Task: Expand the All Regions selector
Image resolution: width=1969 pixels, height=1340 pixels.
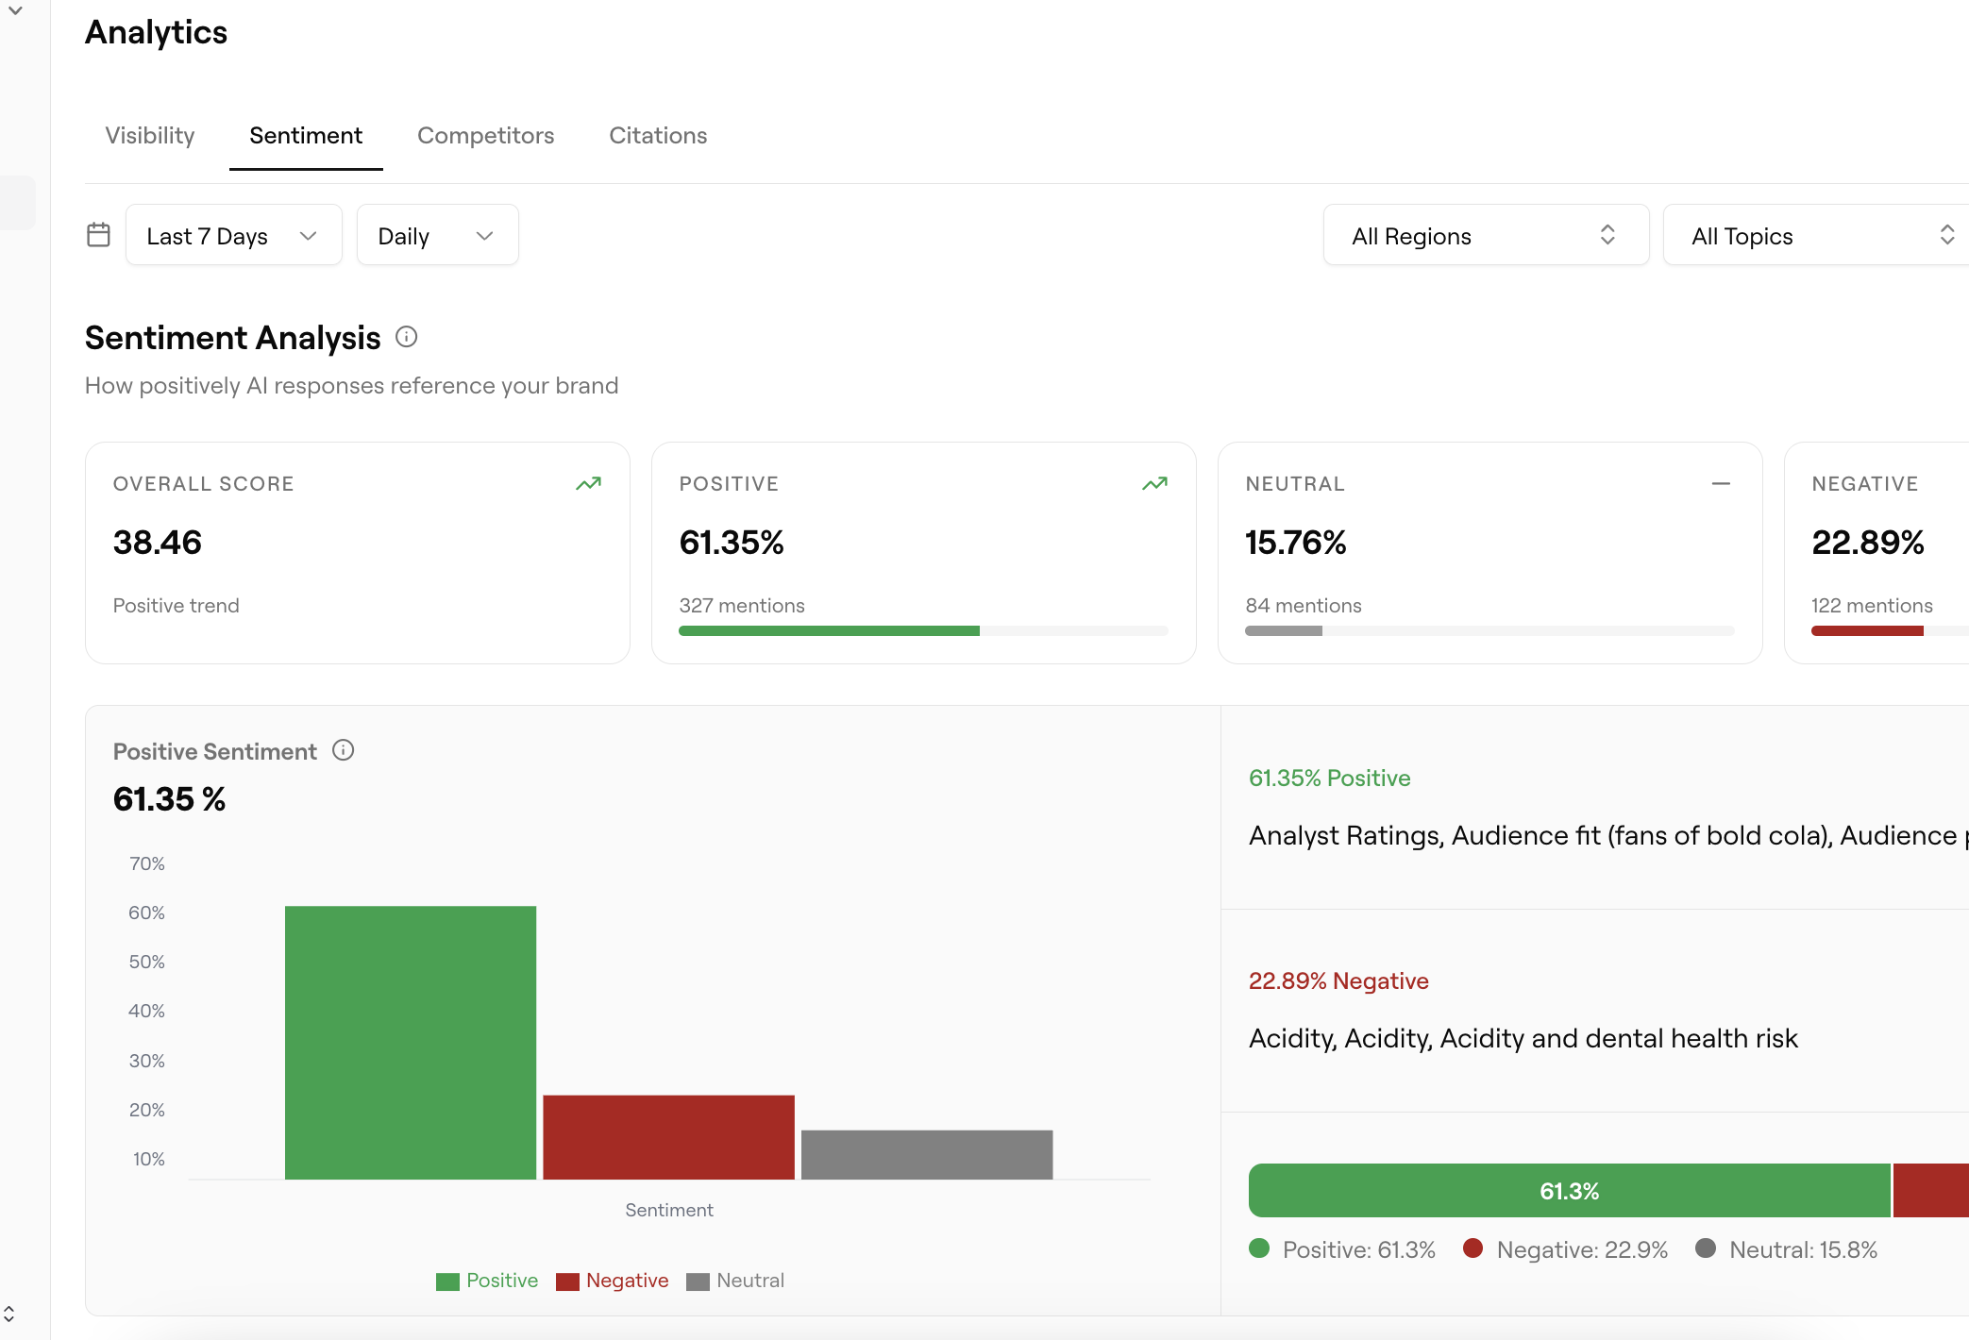Action: tap(1485, 235)
